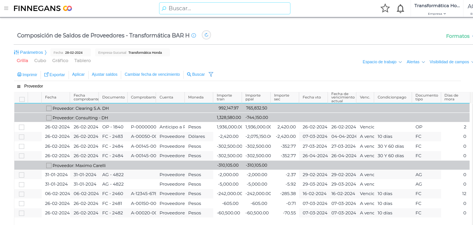Click Ajustar saldos button
This screenshot has height=225, width=473.
pyautogui.click(x=105, y=75)
